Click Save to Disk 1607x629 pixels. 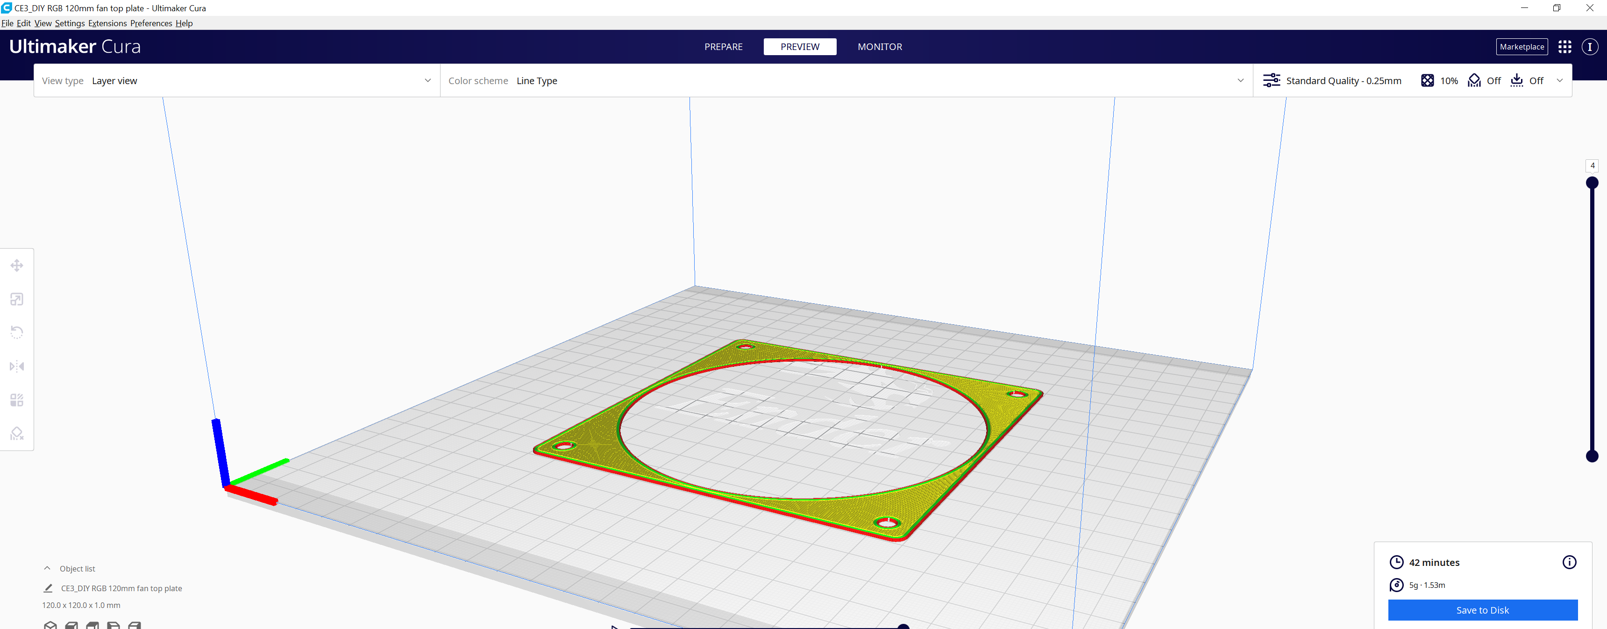(1482, 610)
